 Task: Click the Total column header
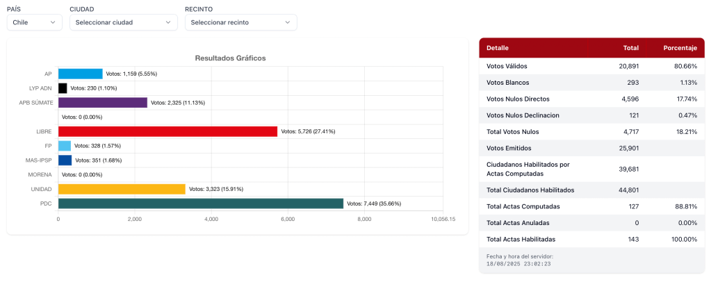coord(630,48)
